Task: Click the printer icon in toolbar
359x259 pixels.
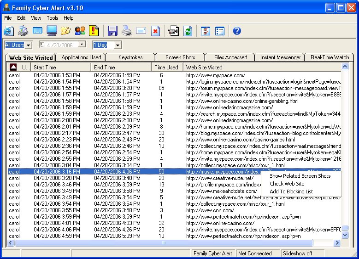Action: (x=127, y=31)
